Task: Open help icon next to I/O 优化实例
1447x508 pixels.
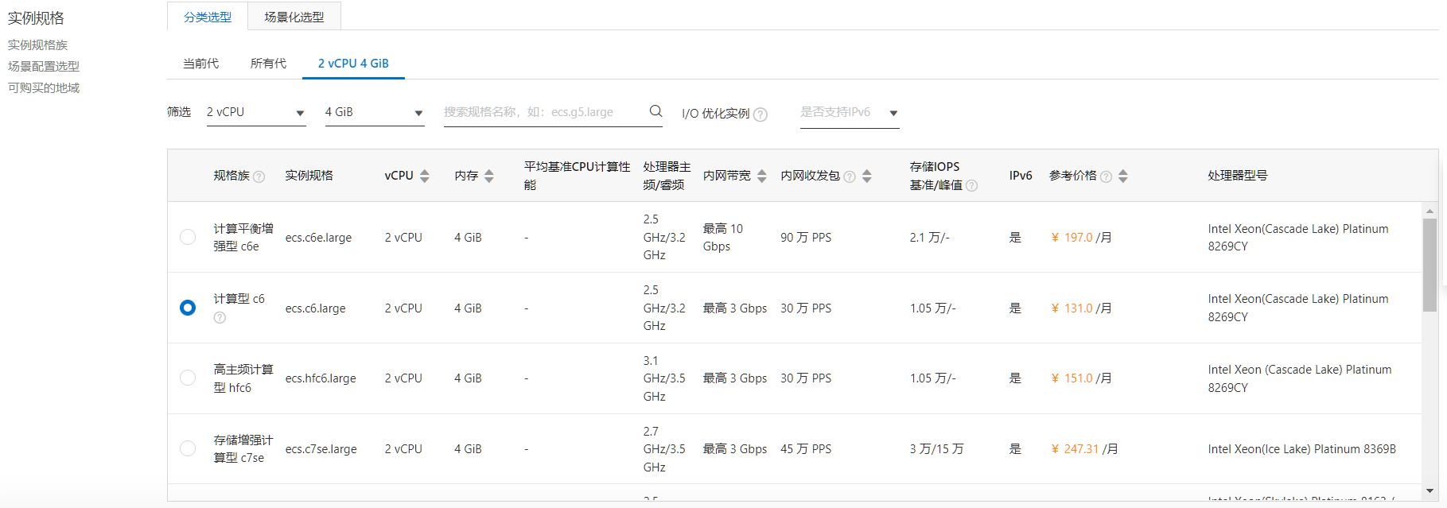Action: click(760, 114)
